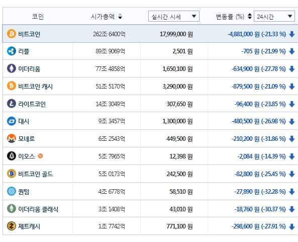
Task: Select the 이더리움 coin name
Action: coord(29,69)
